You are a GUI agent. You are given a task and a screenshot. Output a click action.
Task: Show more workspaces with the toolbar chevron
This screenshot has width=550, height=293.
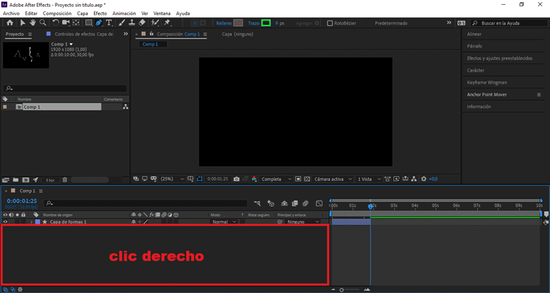coord(449,23)
